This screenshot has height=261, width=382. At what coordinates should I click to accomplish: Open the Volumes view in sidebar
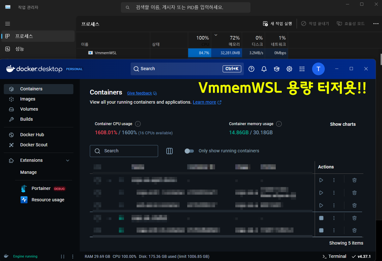click(39, 109)
